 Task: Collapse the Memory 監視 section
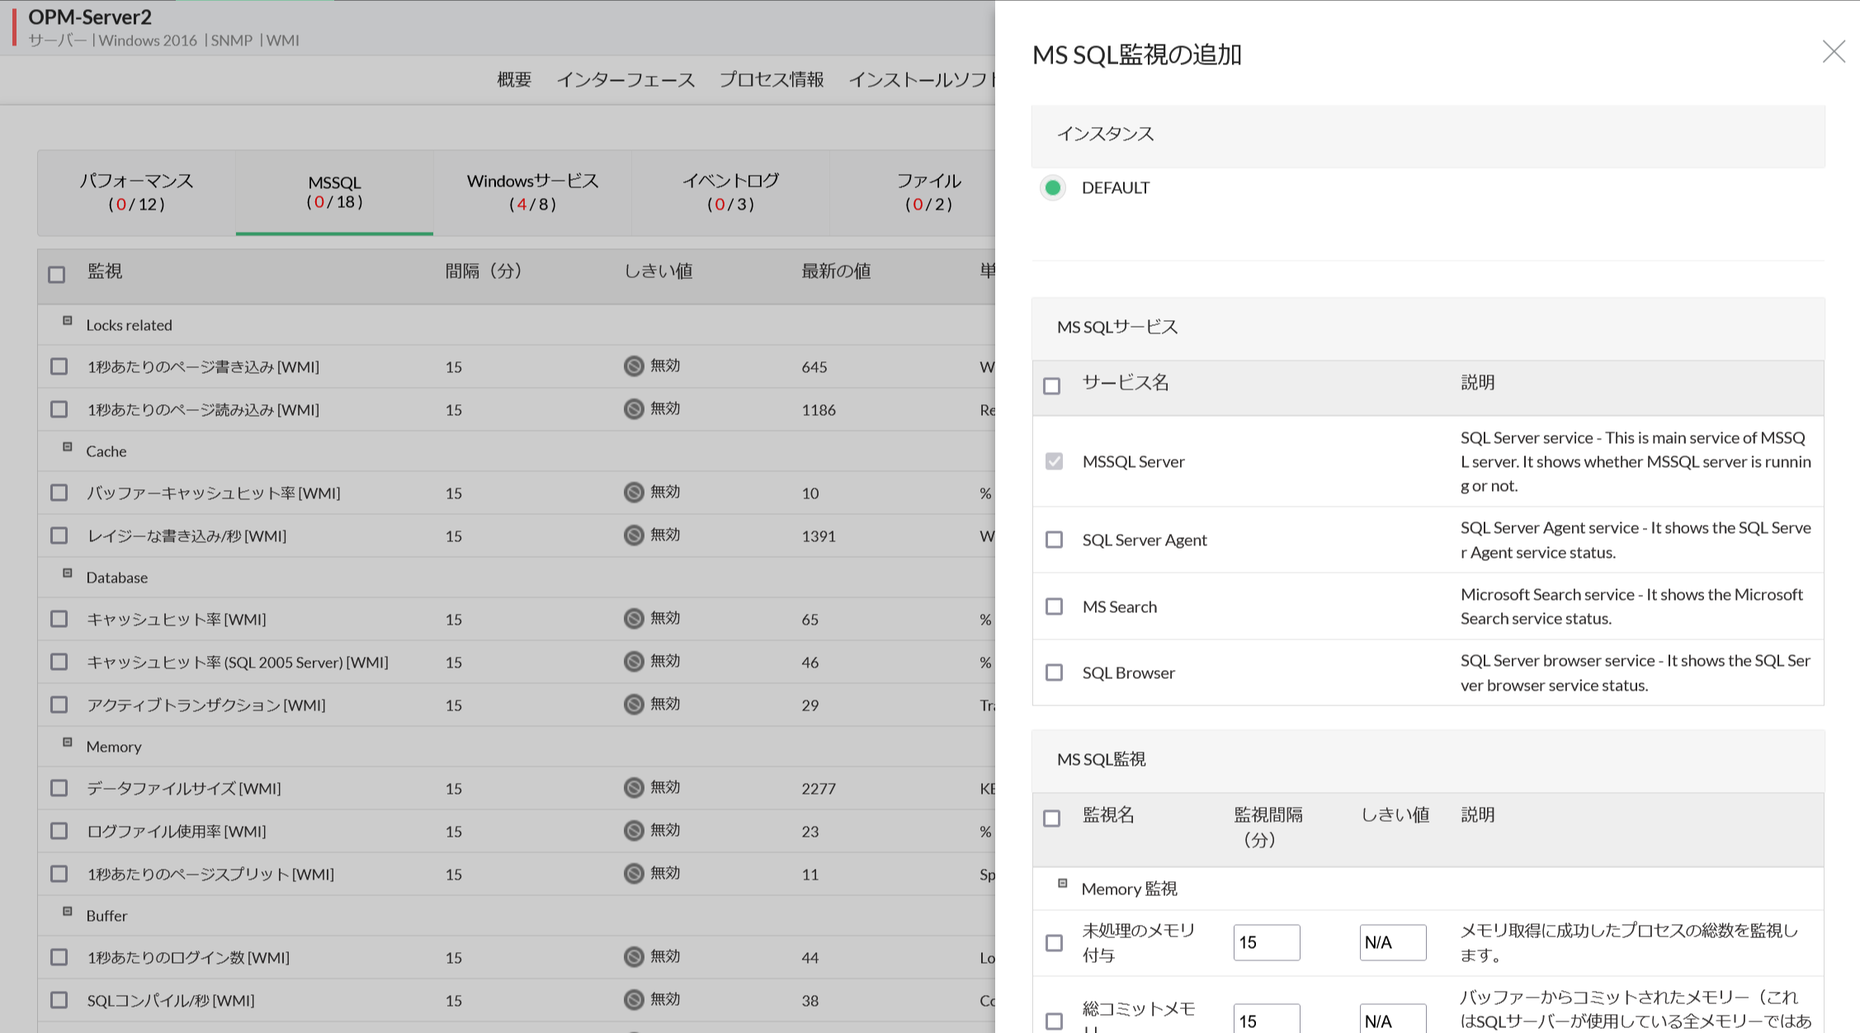click(x=1063, y=884)
